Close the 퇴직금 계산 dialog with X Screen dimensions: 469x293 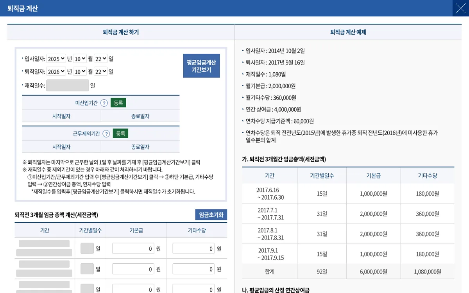[461, 8]
